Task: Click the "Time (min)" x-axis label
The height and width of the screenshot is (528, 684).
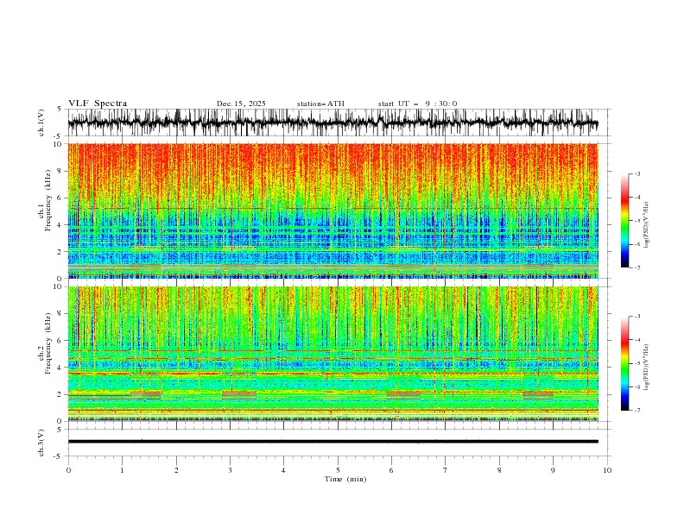Action: (345, 479)
